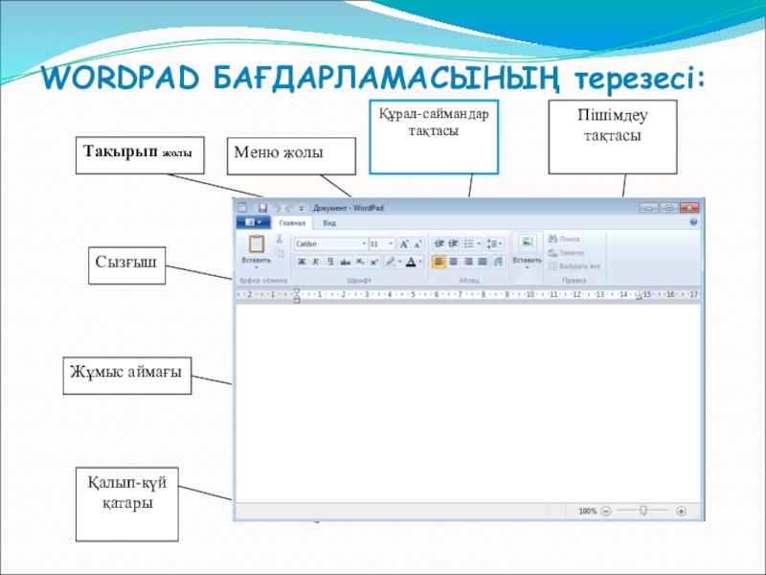Screen dimensions: 766x575
Task: Open the paragraph settings icon
Action: (498, 262)
